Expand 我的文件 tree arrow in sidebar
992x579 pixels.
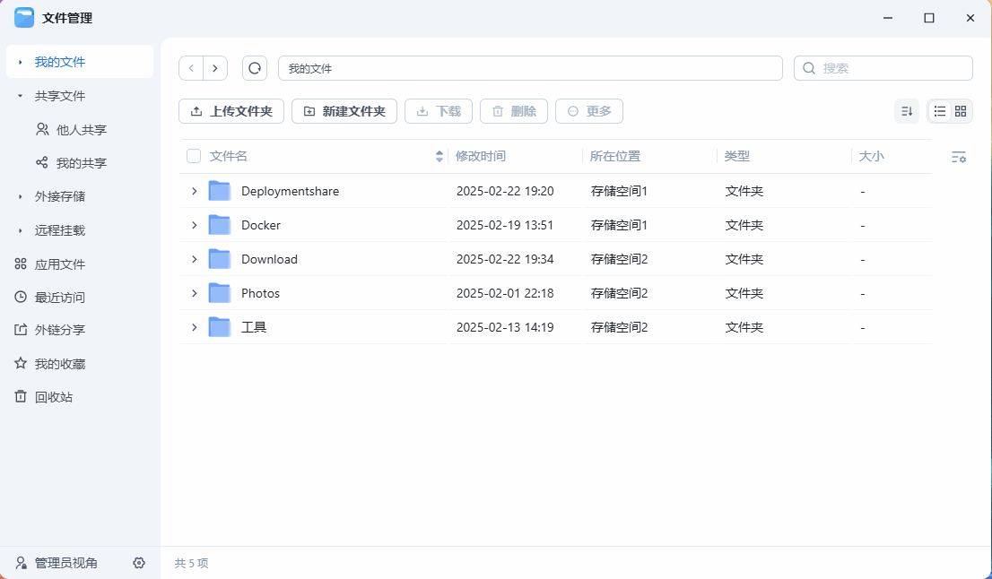pyautogui.click(x=21, y=62)
